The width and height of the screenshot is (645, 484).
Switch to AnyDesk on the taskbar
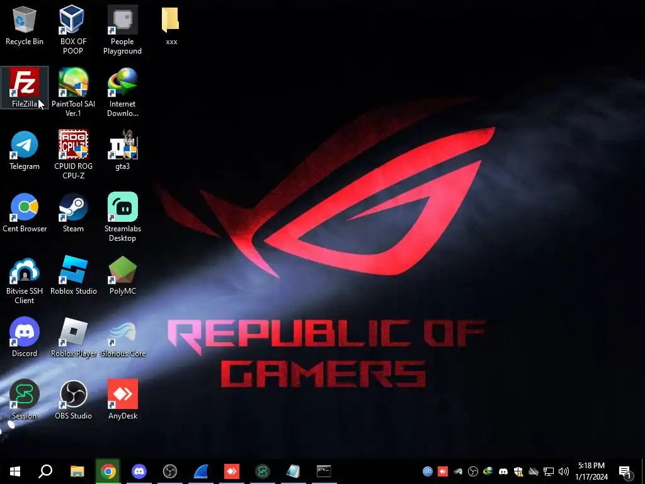tap(232, 471)
